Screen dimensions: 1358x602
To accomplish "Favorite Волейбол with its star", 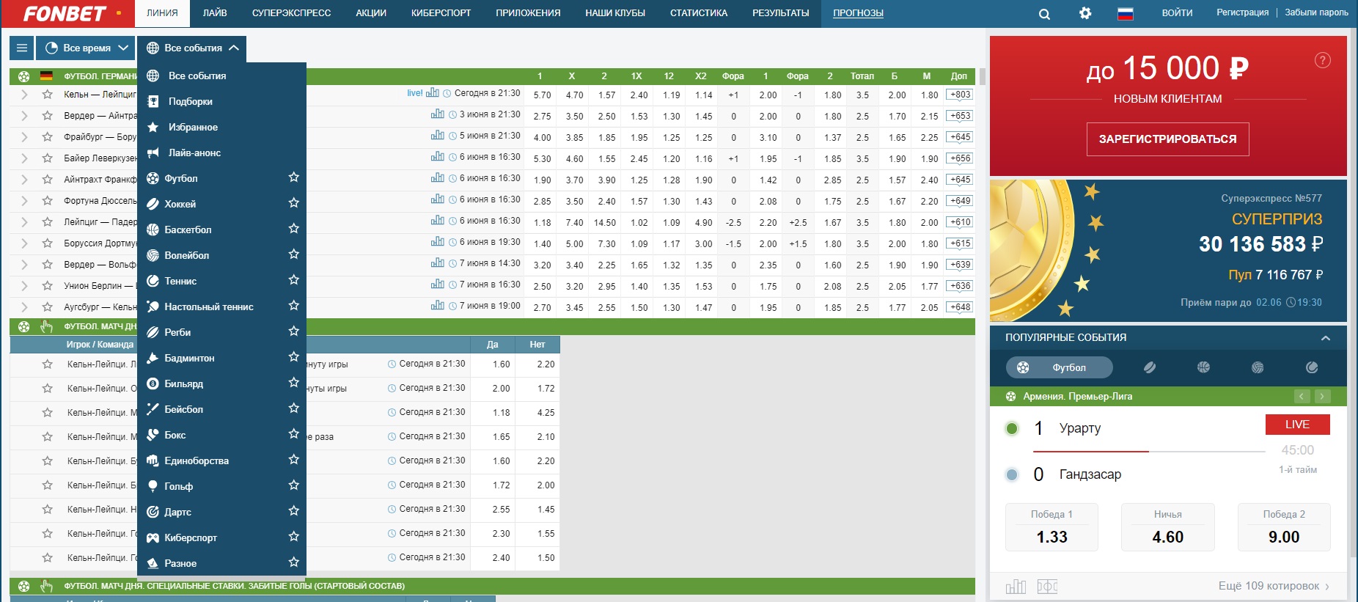I will [x=294, y=254].
